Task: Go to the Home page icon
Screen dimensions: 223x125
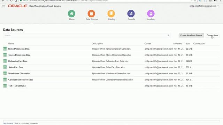Action: pyautogui.click(x=71, y=14)
